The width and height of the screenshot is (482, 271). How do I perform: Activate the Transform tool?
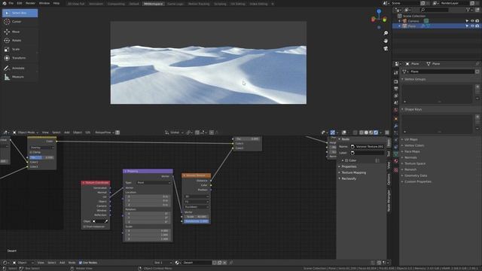tap(20, 58)
